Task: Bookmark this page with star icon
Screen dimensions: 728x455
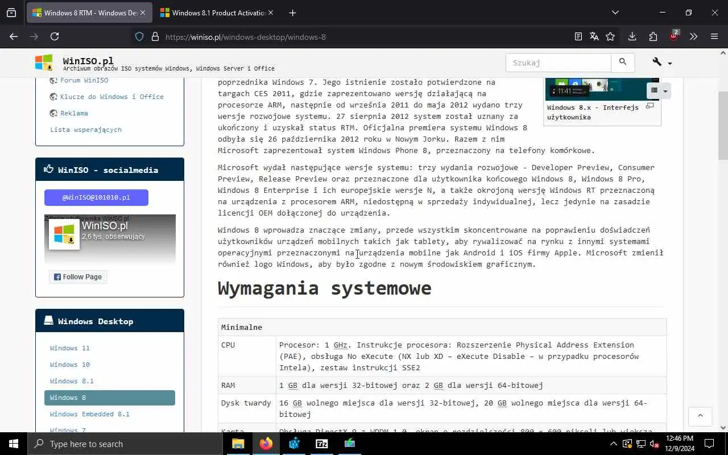Action: tap(610, 36)
